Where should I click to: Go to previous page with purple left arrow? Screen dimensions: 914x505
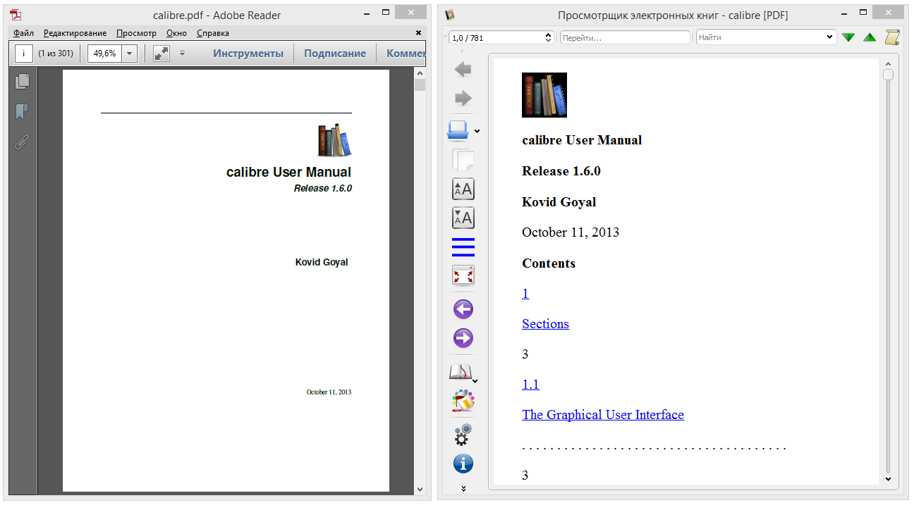[463, 309]
